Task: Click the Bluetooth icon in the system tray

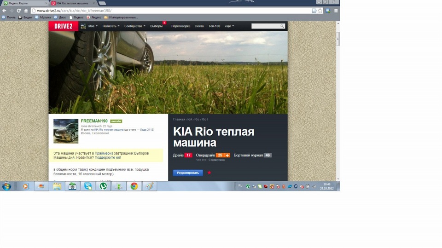Action: pyautogui.click(x=296, y=186)
